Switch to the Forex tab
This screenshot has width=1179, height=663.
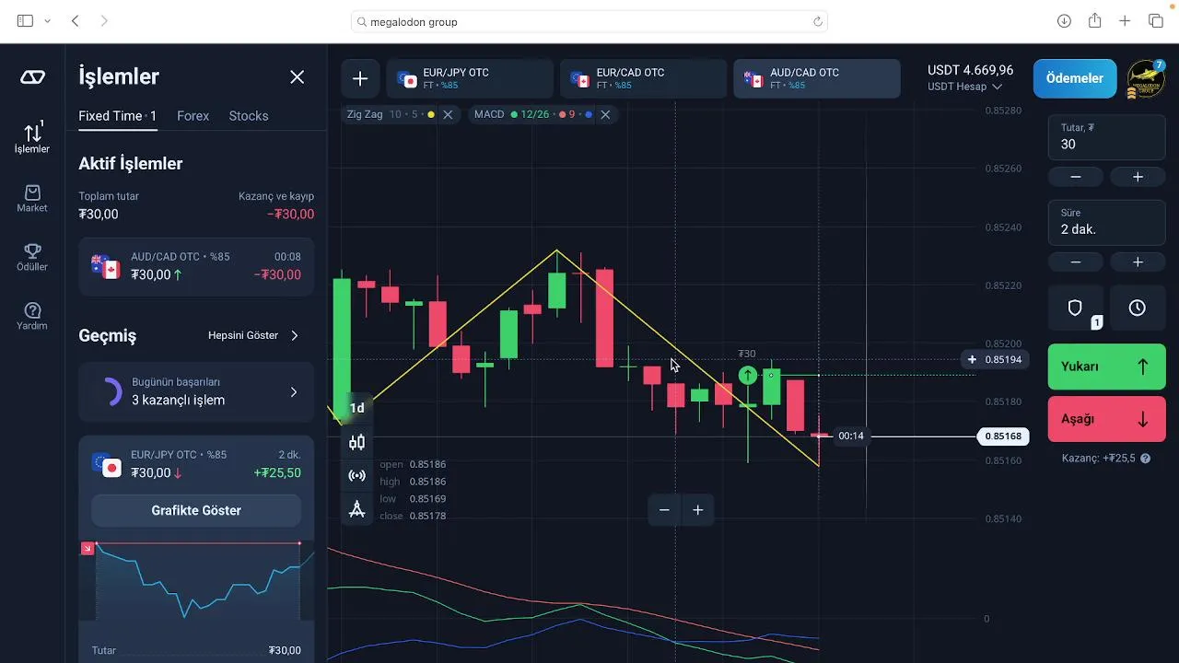pos(193,116)
